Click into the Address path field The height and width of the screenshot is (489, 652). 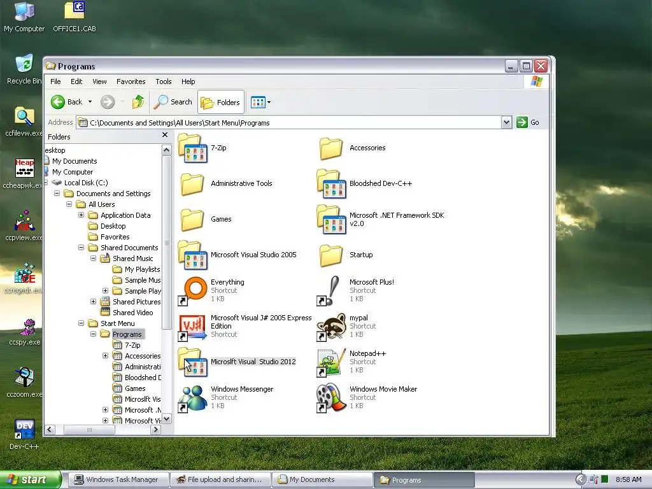pos(290,123)
